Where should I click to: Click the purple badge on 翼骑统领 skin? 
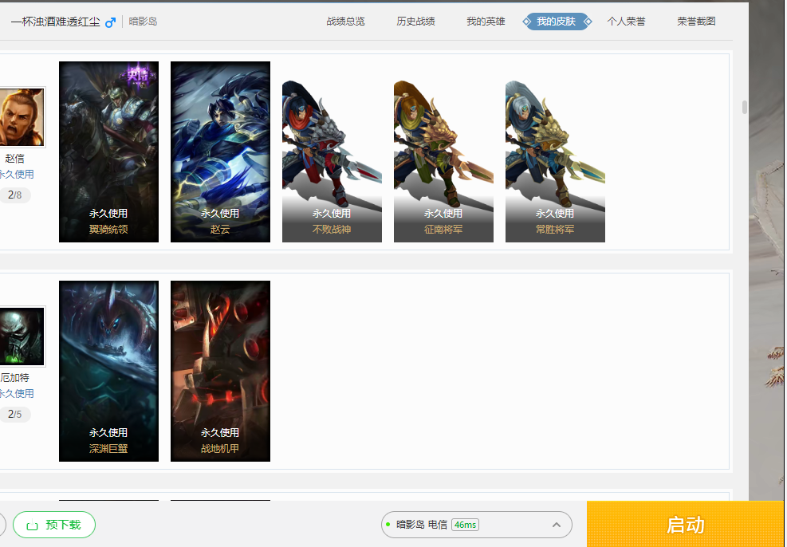tap(137, 76)
